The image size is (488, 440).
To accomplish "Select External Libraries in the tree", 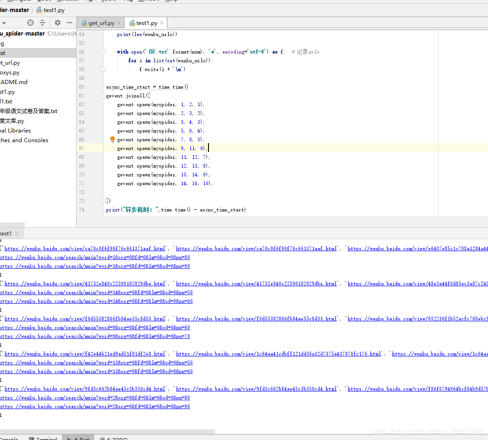I will pyautogui.click(x=16, y=131).
